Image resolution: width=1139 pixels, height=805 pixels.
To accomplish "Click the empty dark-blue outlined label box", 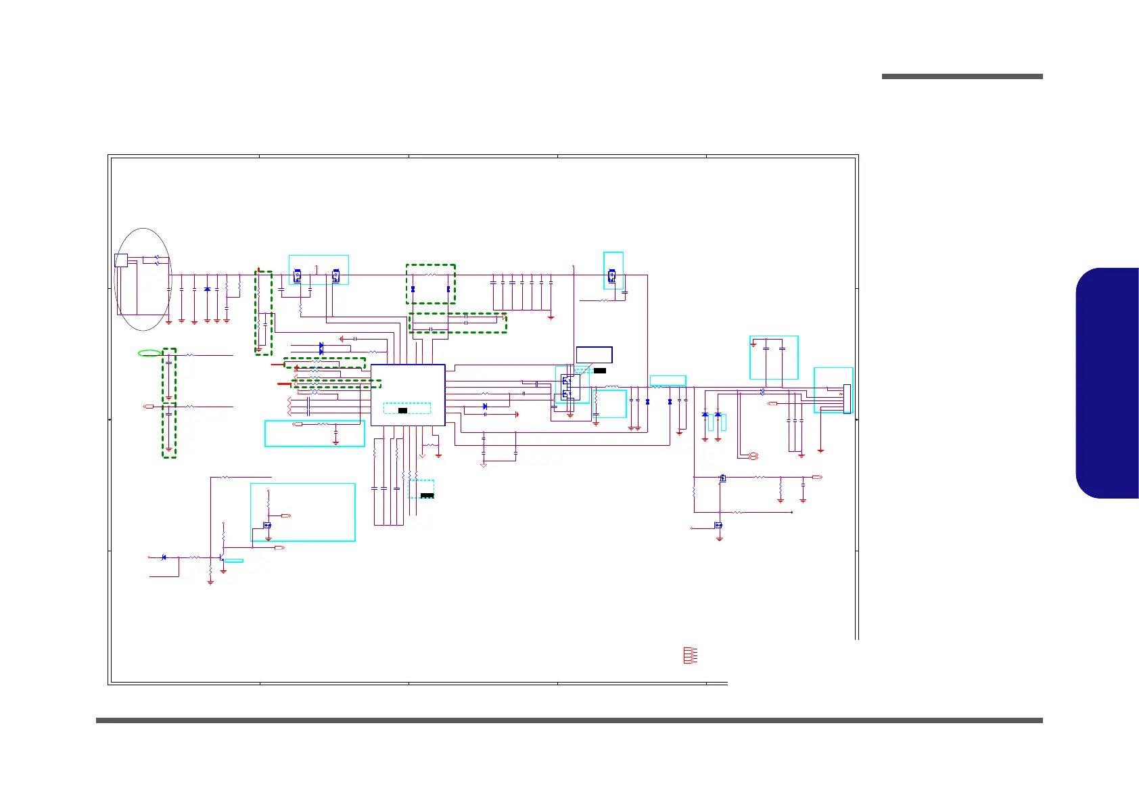I will (595, 355).
